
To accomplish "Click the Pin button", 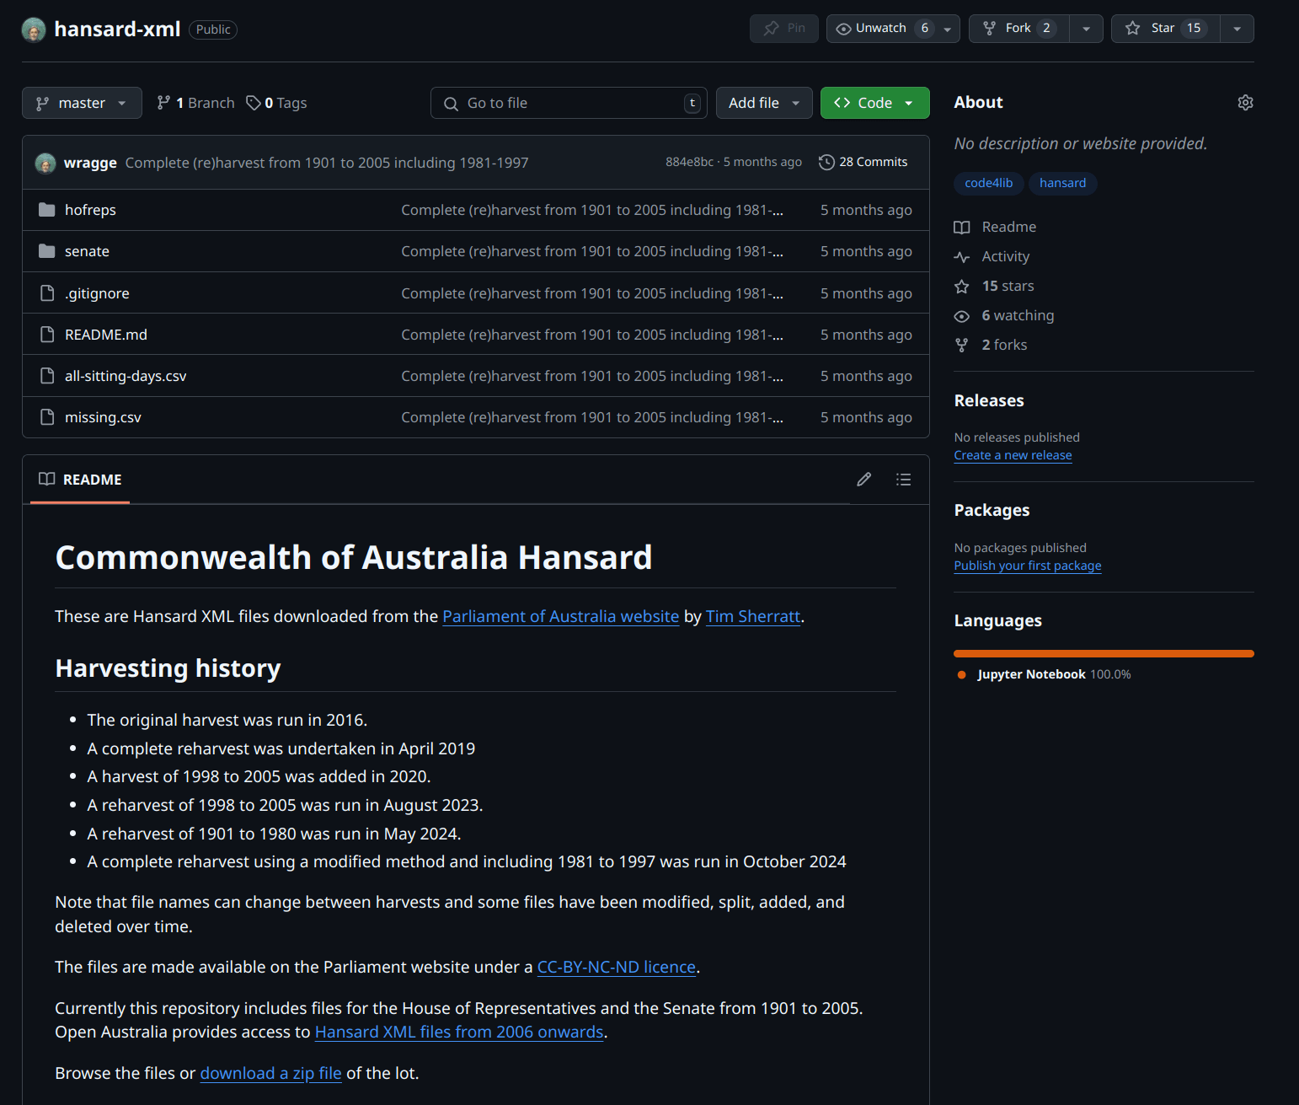I will coord(784,29).
